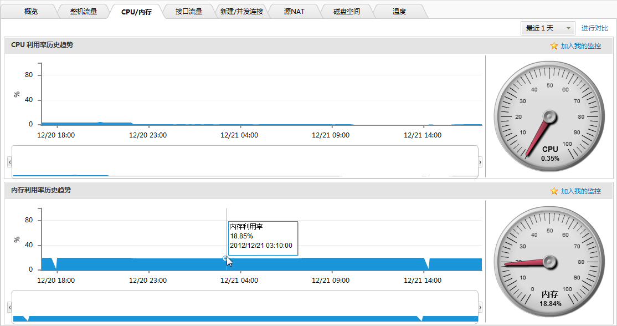Viewport: 617px width, 326px height.
Task: Click 加入我的监控 in the CPU panel
Action: [x=581, y=45]
